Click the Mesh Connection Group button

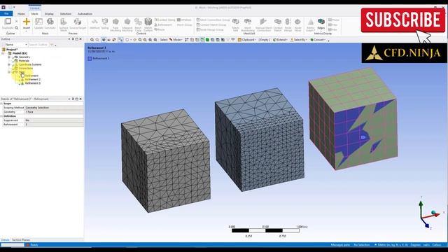[x=213, y=20]
